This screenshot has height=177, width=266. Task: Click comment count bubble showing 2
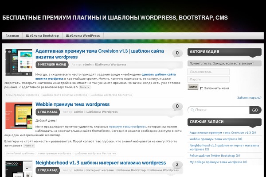(x=177, y=165)
